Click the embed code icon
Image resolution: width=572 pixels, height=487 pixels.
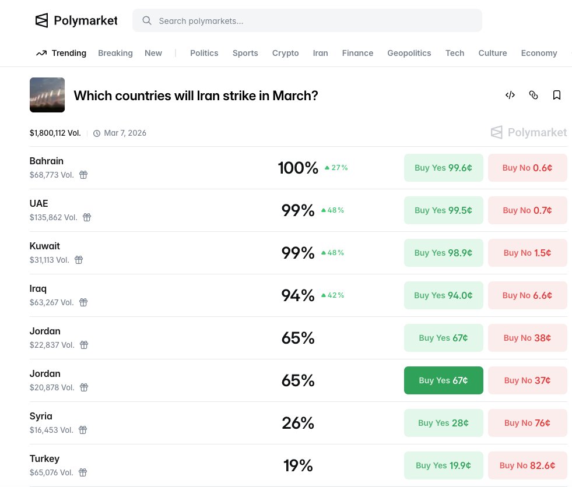(x=510, y=95)
